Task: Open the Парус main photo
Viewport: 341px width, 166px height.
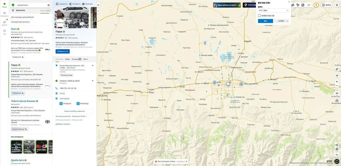Action: pyautogui.click(x=72, y=18)
